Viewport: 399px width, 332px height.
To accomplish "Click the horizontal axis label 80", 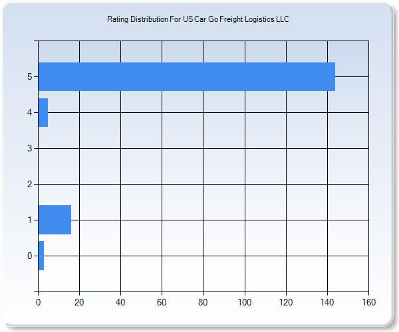I will click(203, 302).
